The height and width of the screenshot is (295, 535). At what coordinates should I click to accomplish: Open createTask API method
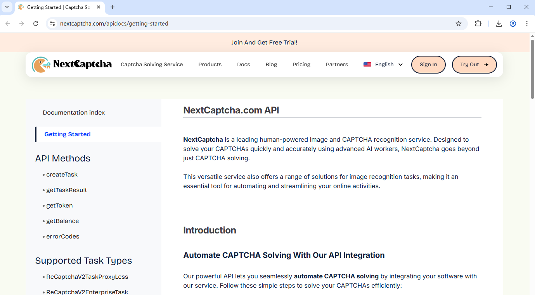[62, 175]
